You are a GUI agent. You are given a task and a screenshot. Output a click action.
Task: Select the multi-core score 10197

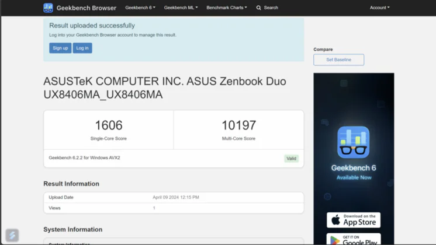coord(238,125)
